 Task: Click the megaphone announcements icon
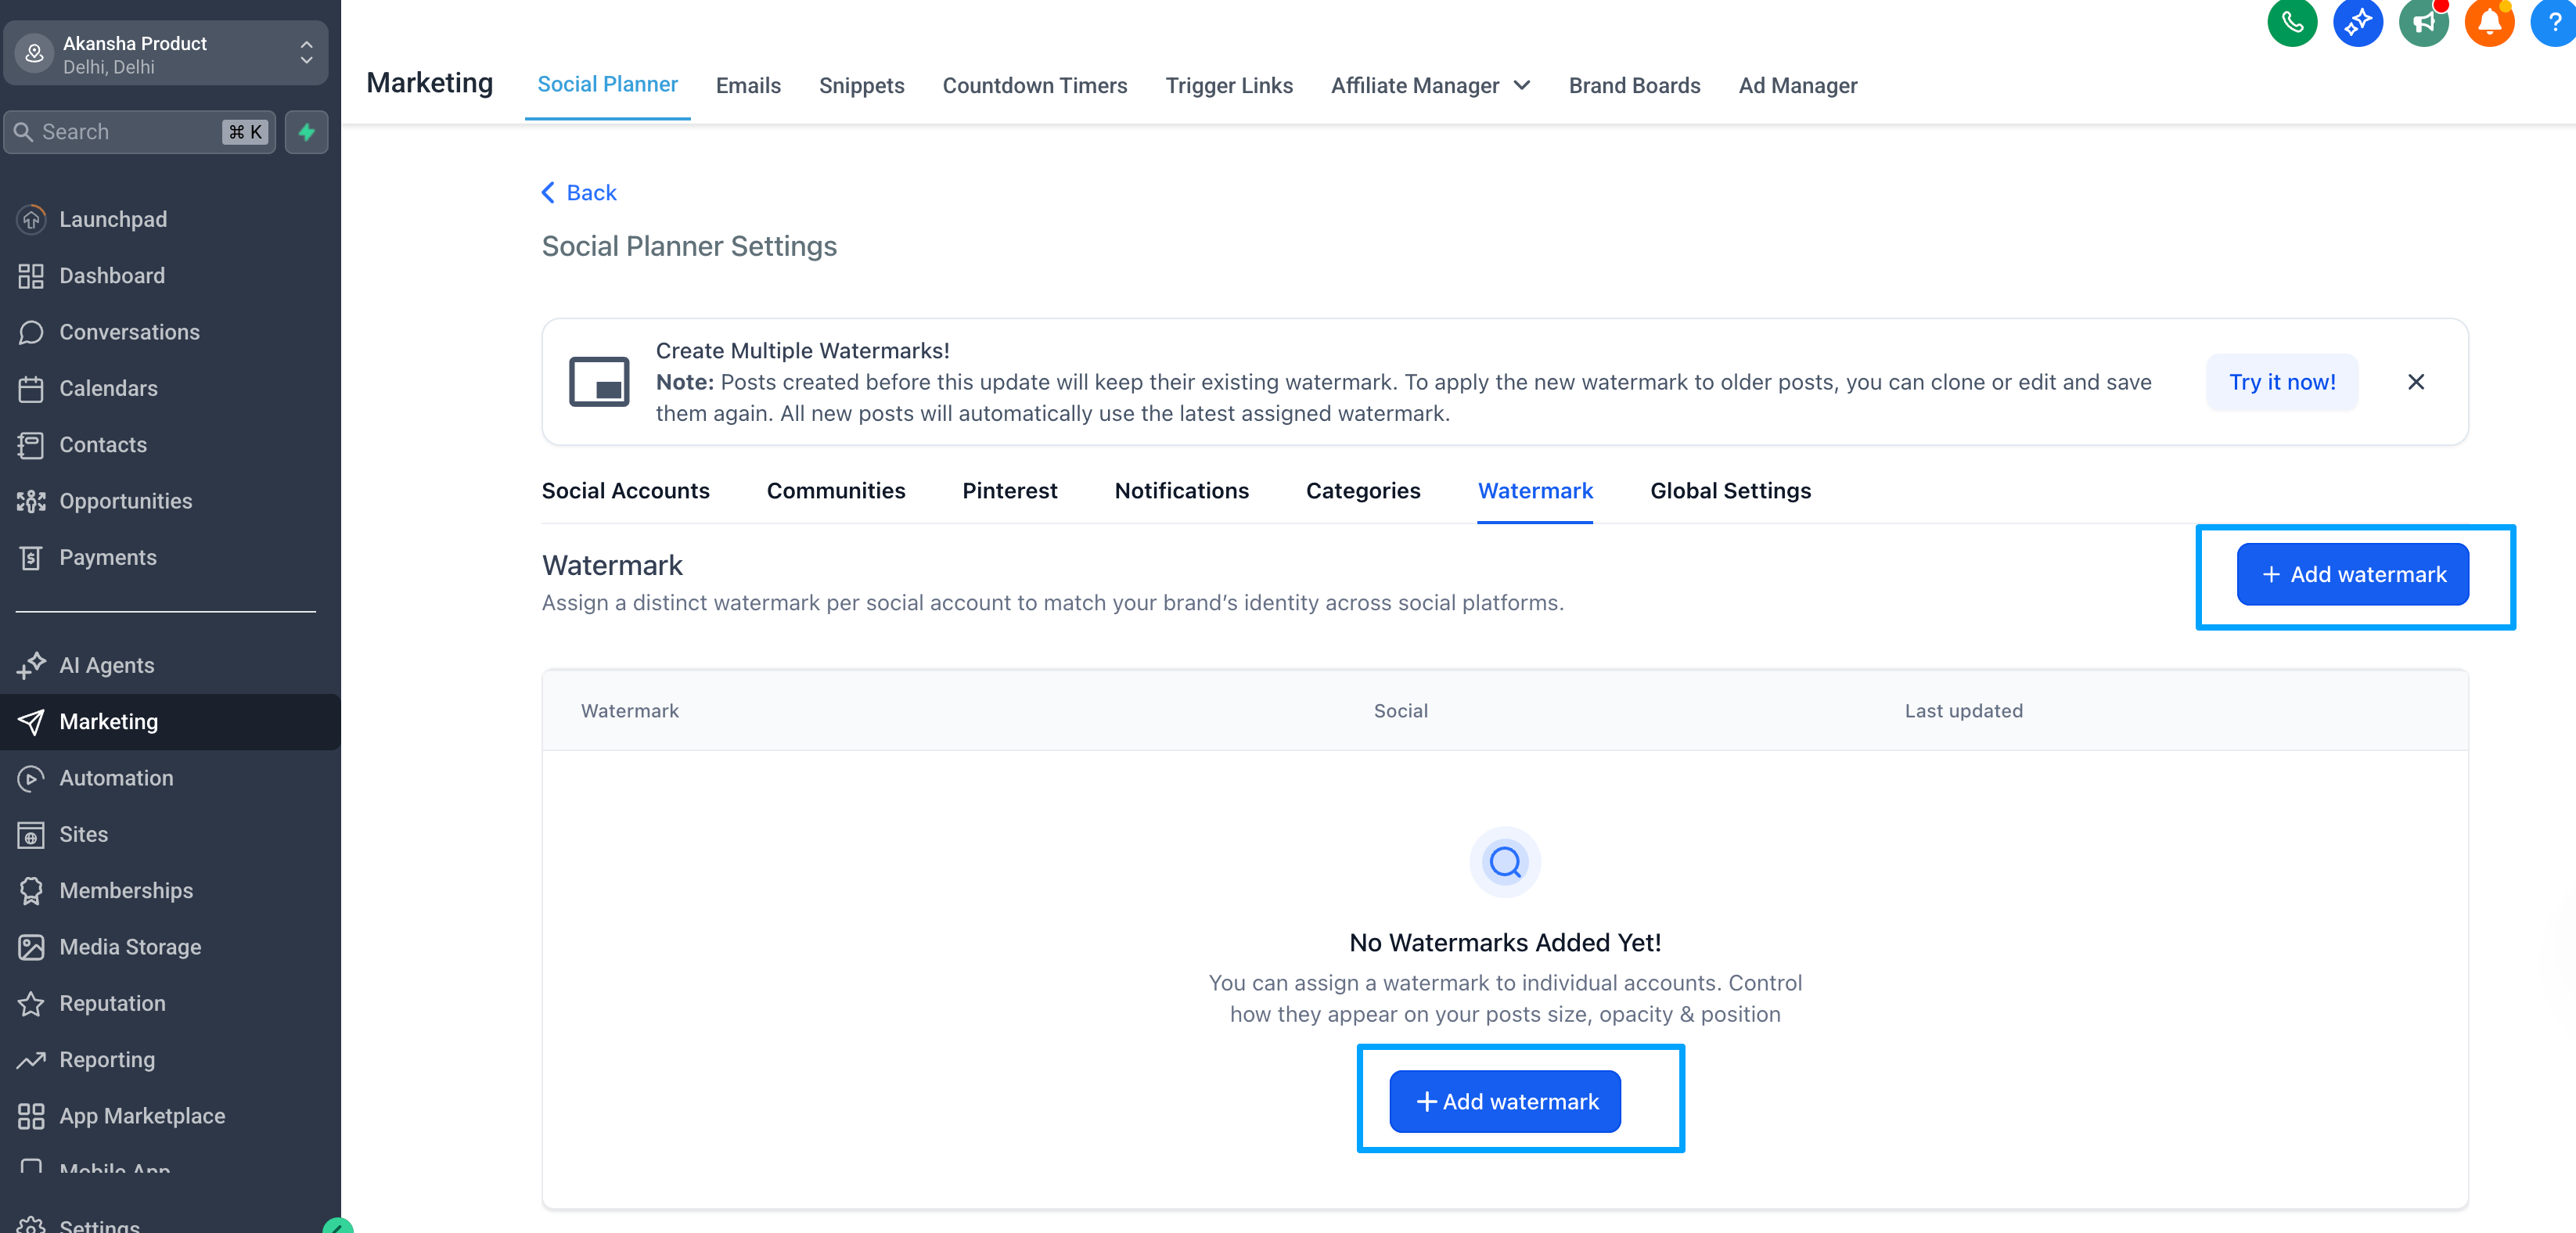pyautogui.click(x=2423, y=22)
